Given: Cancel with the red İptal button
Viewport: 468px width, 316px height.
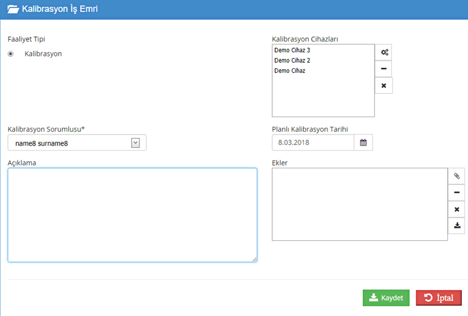Looking at the screenshot, I should [439, 298].
